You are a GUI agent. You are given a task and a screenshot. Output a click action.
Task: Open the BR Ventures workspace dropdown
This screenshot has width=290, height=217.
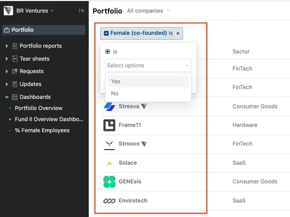[x=52, y=11]
